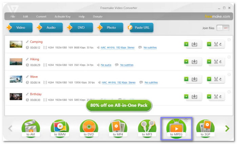Pick the to MP4 format icon
237x144 pixels.
pyautogui.click(x=118, y=128)
